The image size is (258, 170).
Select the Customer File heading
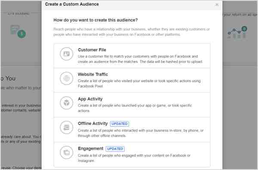point(92,50)
